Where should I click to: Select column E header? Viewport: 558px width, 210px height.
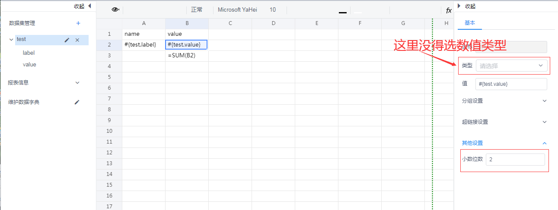(x=316, y=23)
